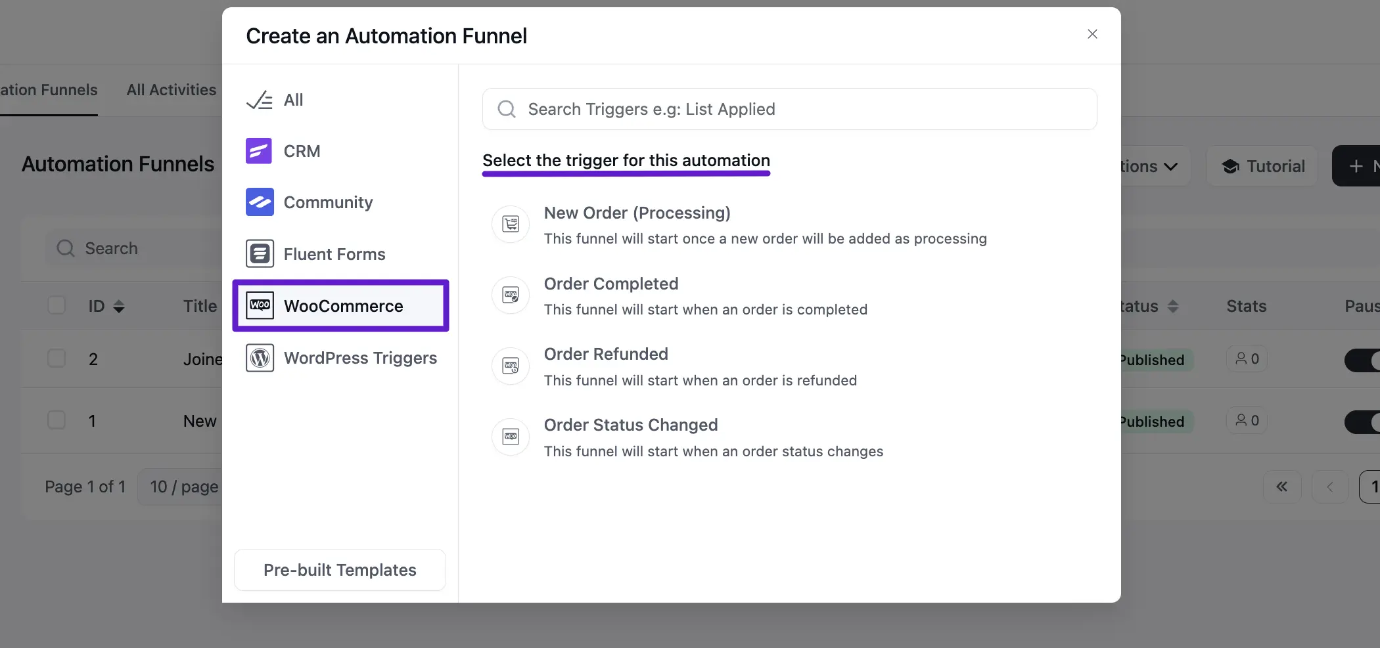
Task: Click the magnifier icon in trigger search
Action: (x=506, y=109)
